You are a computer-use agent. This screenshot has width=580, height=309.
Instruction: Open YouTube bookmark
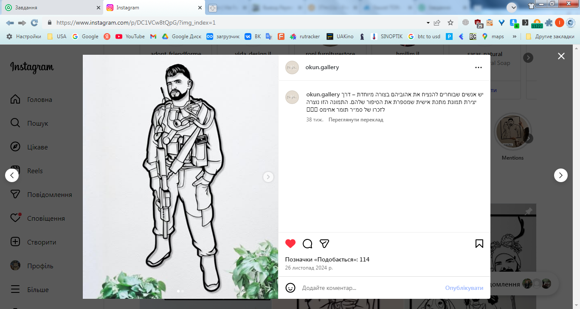coord(130,37)
